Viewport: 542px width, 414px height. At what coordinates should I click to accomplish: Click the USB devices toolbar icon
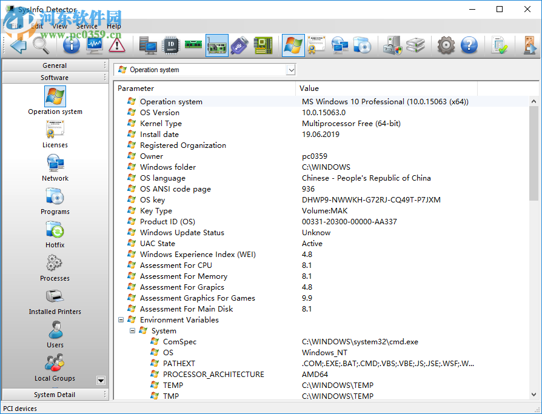tap(240, 45)
